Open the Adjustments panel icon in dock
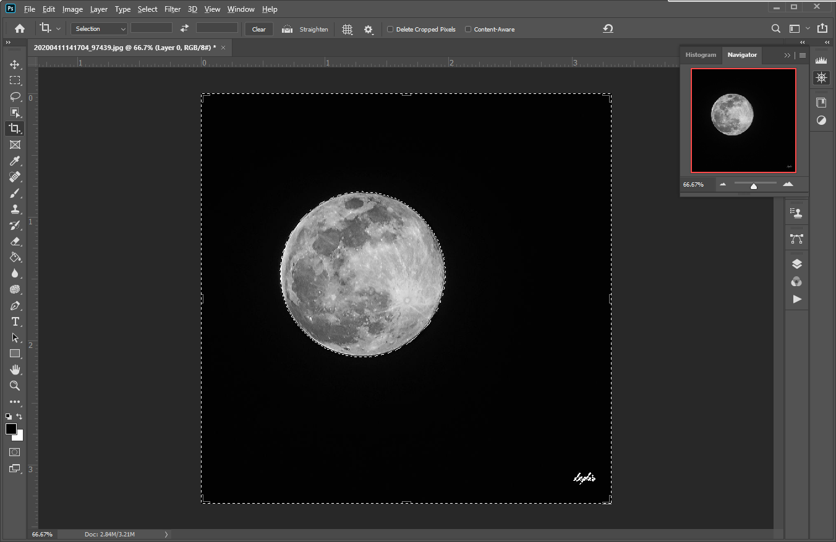Screen dimensions: 836x542 click(x=821, y=121)
